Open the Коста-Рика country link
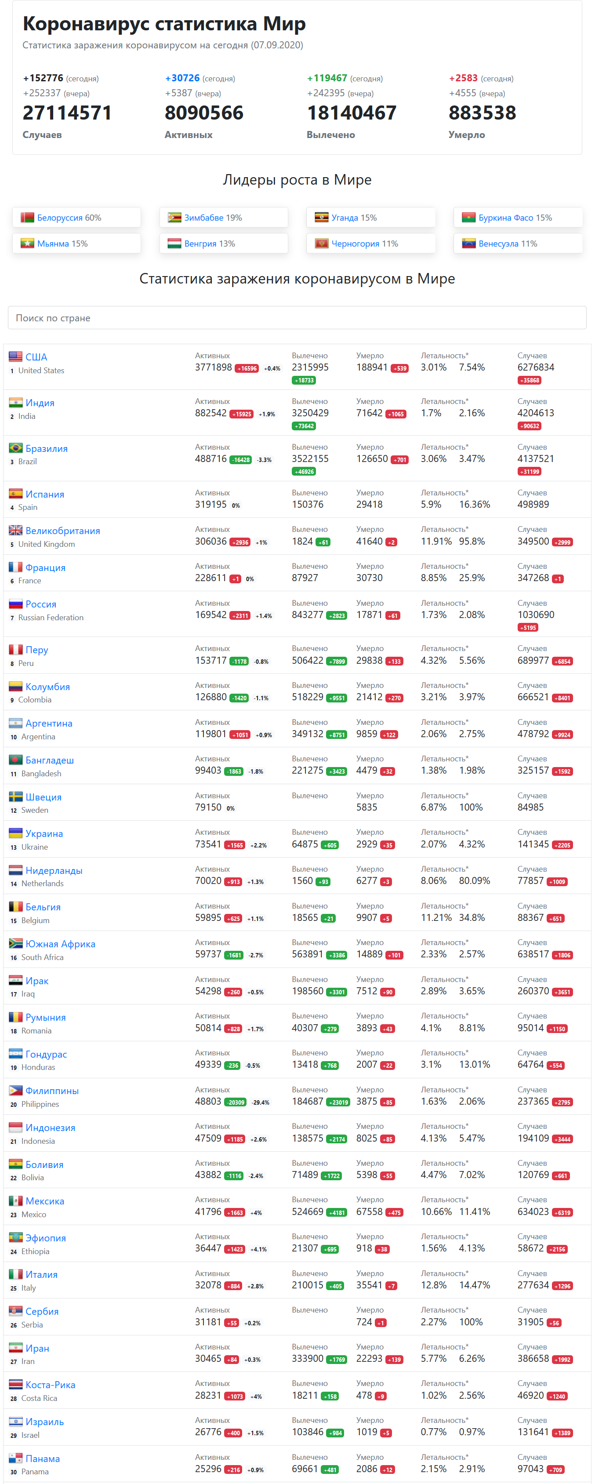 click(50, 1384)
